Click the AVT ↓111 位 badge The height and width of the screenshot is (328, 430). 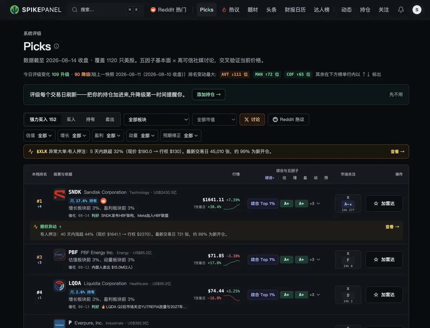[234, 74]
